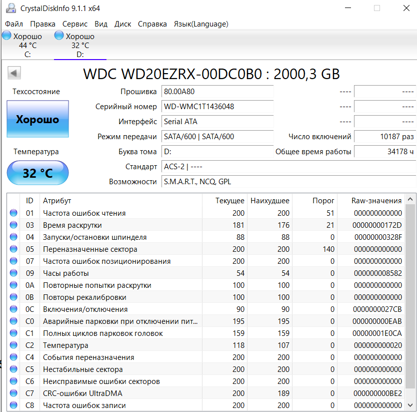Click the Наихудшее column header
417x412 pixels.
coord(269,201)
